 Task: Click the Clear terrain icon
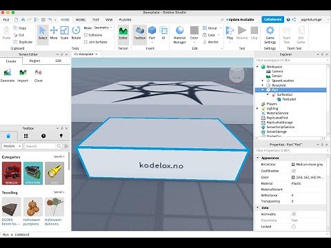click(x=39, y=76)
